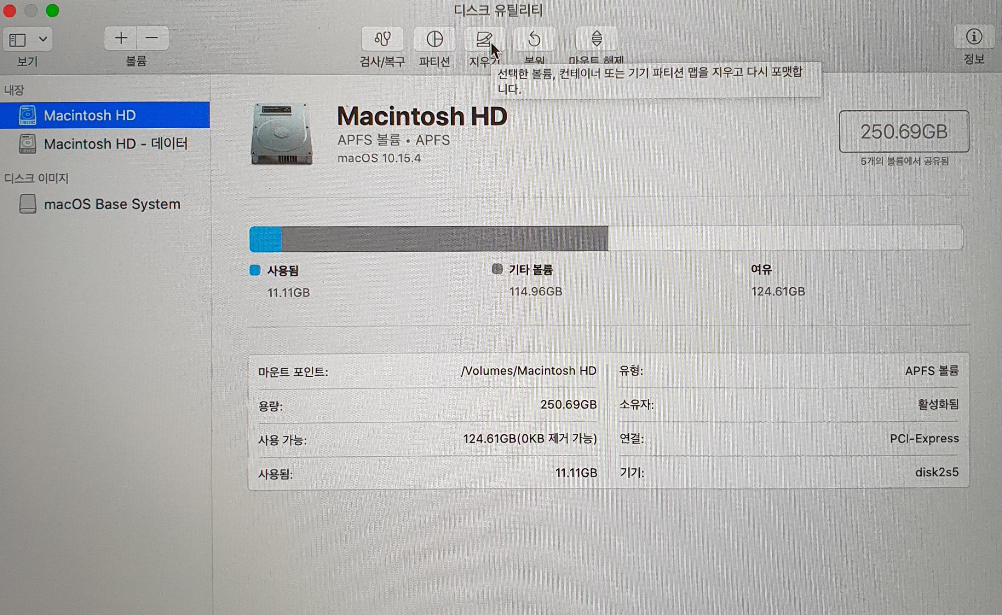Screen dimensions: 1002x615
Task: Add a volume with the plus button
Action: pyautogui.click(x=121, y=38)
